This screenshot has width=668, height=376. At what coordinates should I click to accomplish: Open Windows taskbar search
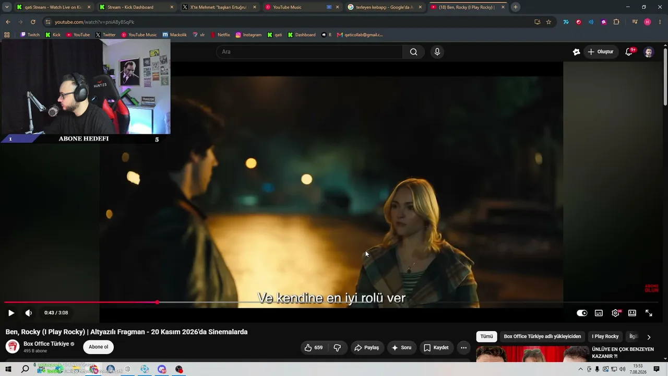pyautogui.click(x=25, y=369)
